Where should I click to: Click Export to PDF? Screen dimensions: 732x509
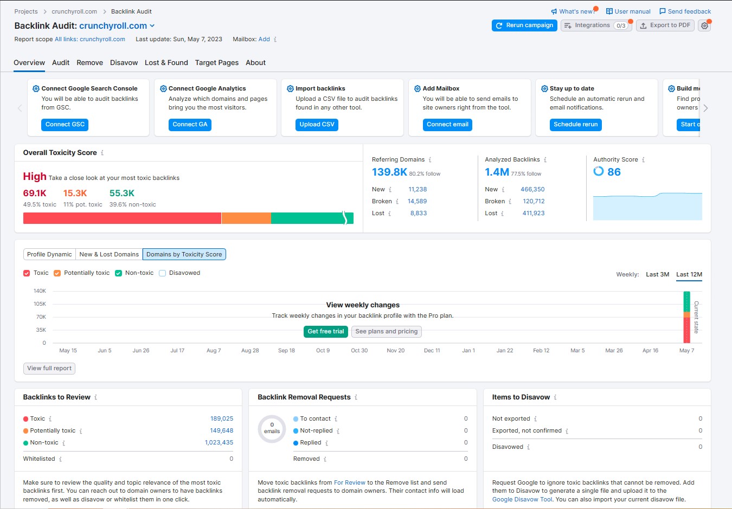click(665, 25)
